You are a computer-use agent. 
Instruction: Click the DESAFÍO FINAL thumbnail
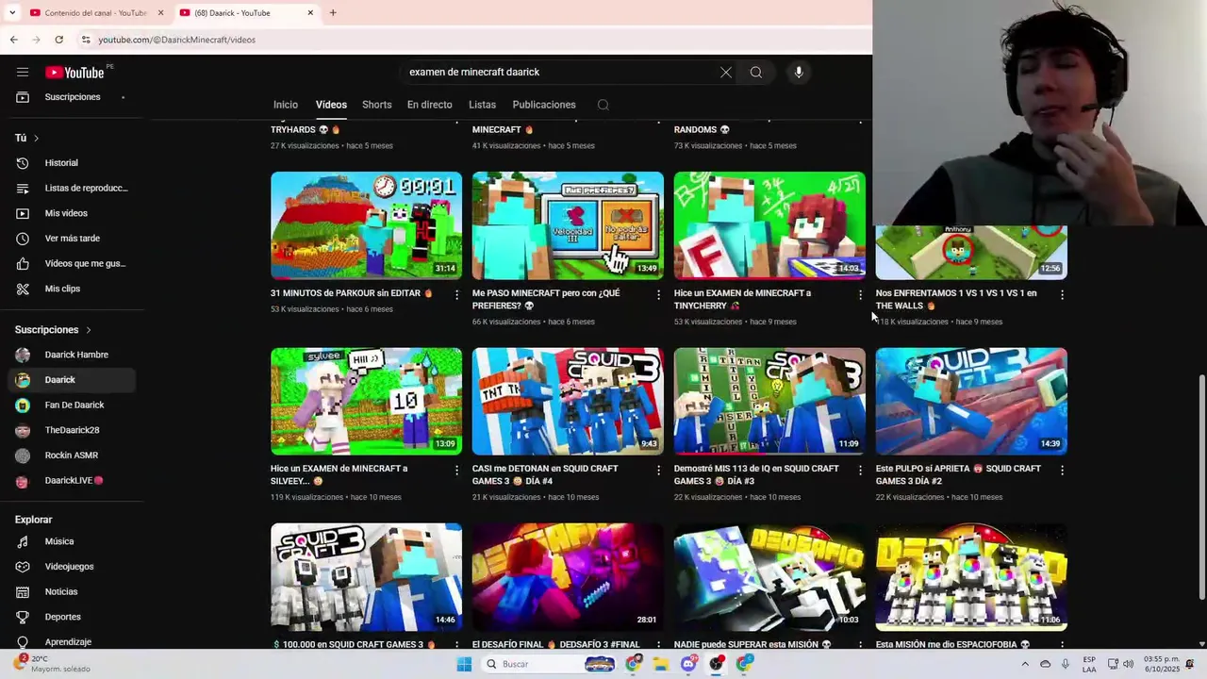tap(568, 576)
